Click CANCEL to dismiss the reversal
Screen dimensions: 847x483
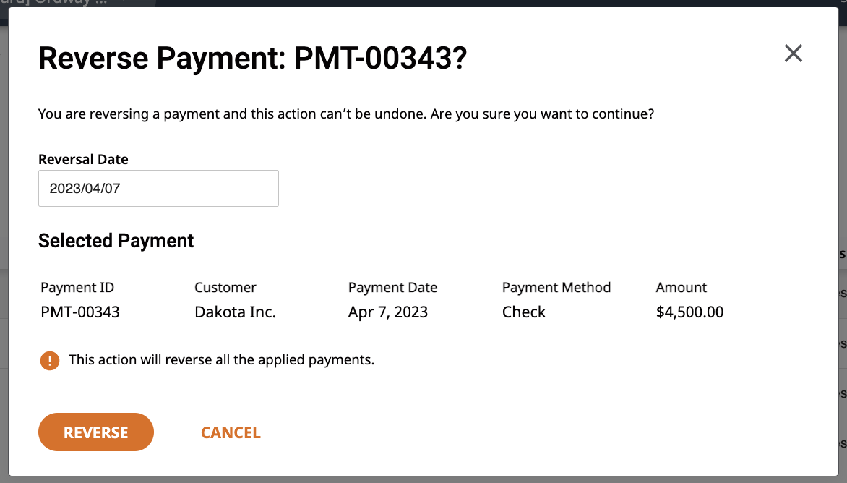click(x=231, y=433)
